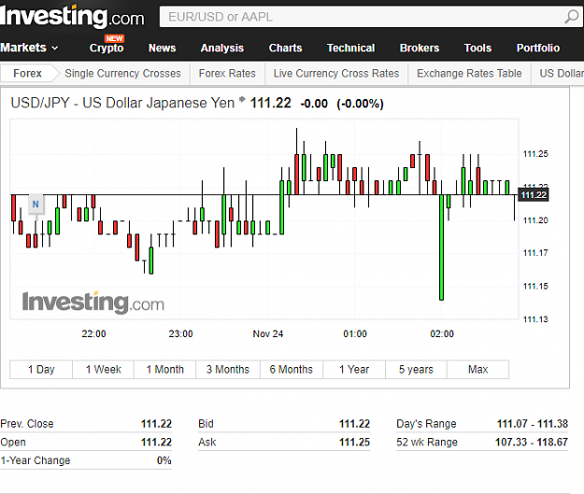The image size is (584, 494).
Task: Click the Bid value 111.22
Action: 354,424
